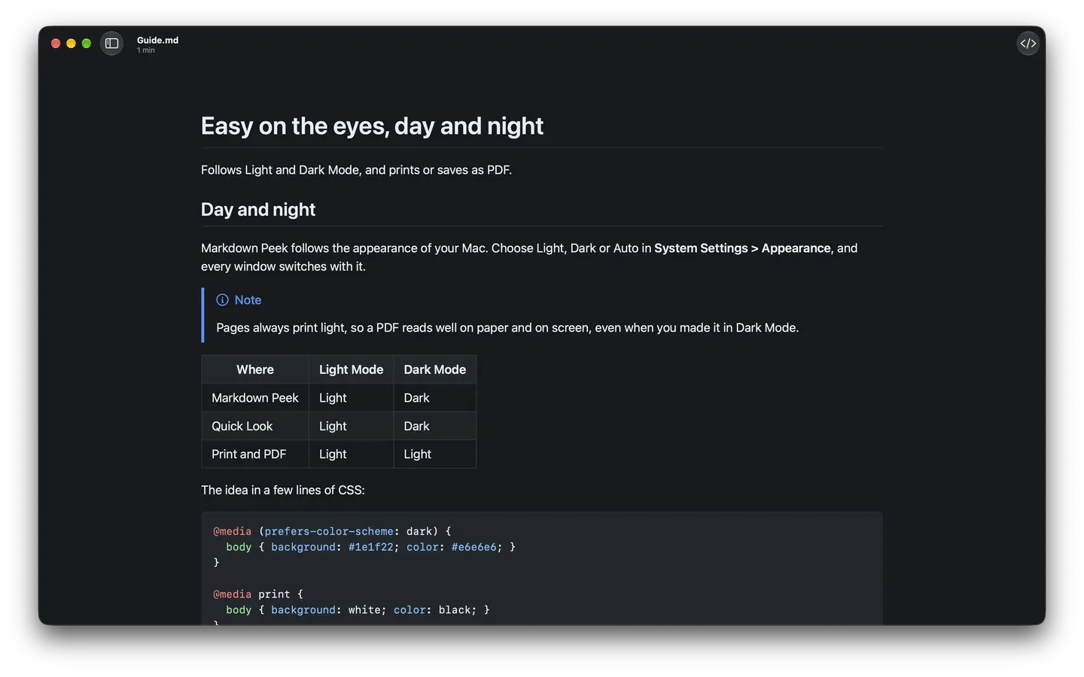Toggle the sidebar panel icon
This screenshot has width=1084, height=677.
tap(111, 44)
